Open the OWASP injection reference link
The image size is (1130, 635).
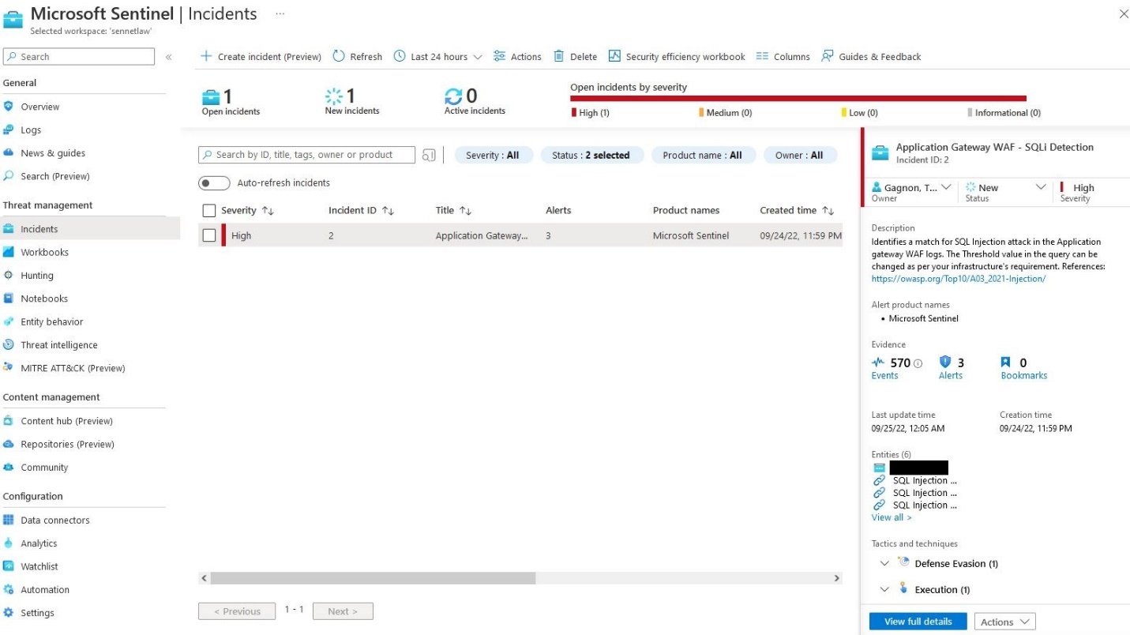958,279
